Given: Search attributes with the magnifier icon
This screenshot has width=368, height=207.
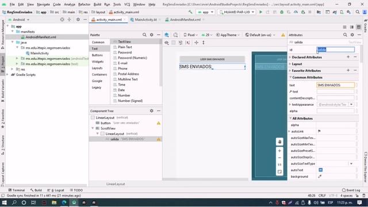Looking at the screenshot, I should (x=345, y=34).
